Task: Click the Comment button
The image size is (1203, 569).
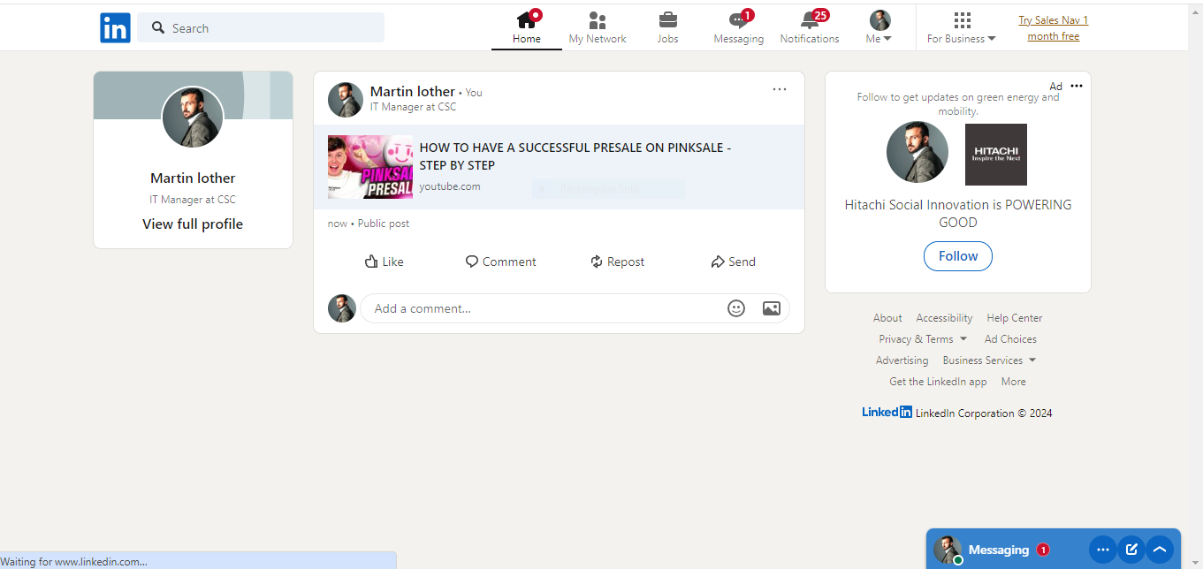Action: click(501, 262)
